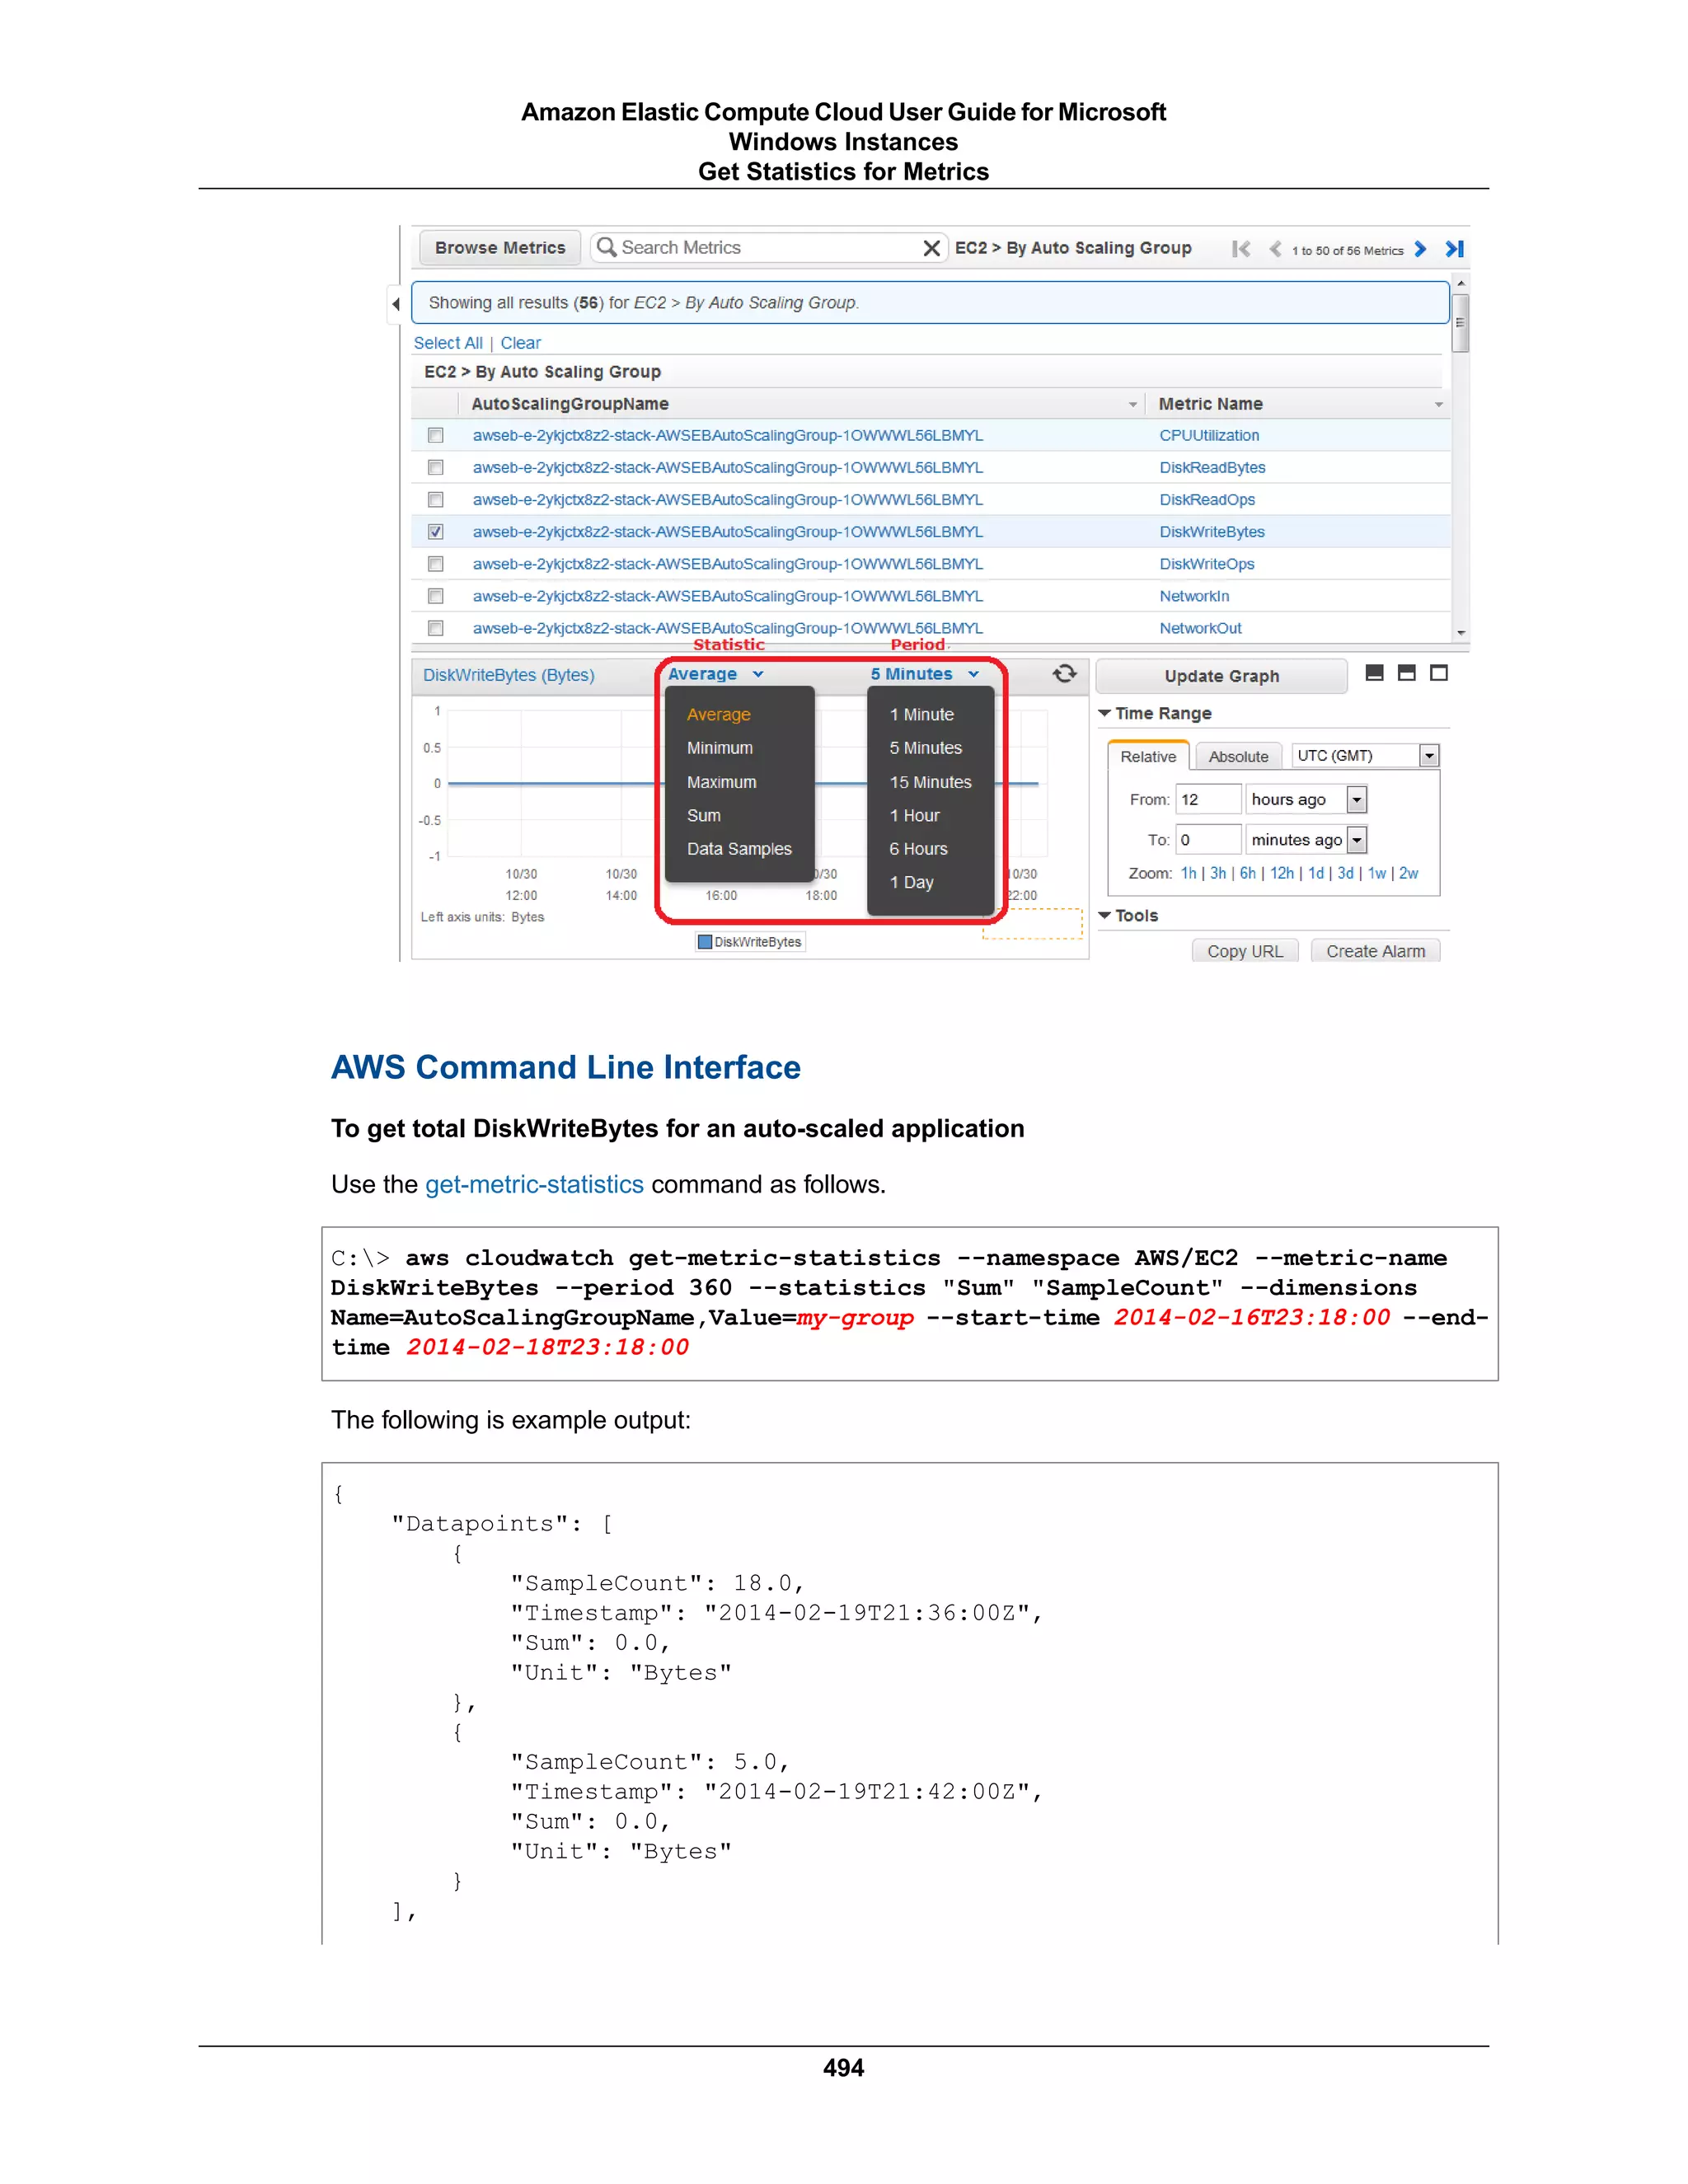
Task: Open the UTC (GMT) timezone dropdown
Action: pyautogui.click(x=1365, y=756)
